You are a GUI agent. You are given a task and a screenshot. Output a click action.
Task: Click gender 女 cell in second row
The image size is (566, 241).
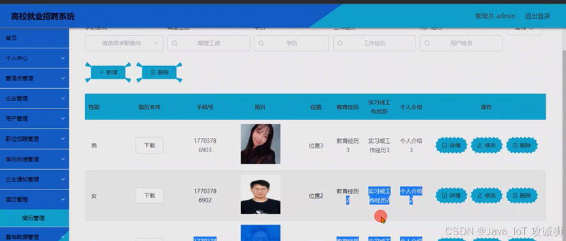coord(94,197)
